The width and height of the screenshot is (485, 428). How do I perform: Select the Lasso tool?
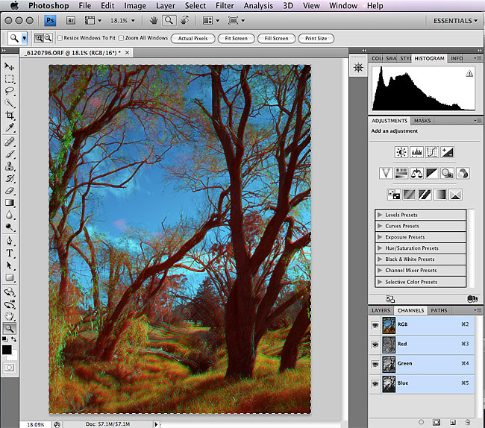click(x=10, y=91)
